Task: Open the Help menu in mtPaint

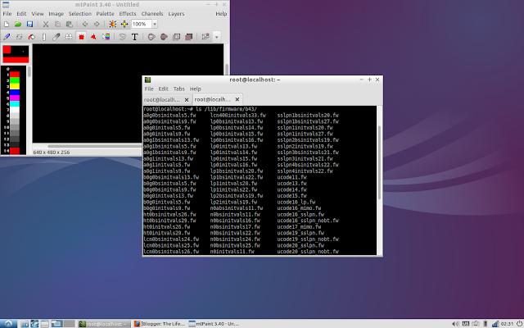Action: pos(221,14)
